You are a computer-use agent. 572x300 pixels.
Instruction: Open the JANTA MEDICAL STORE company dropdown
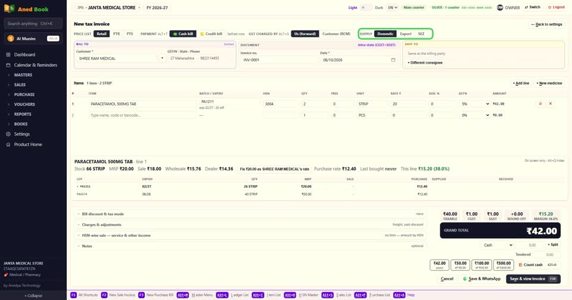click(108, 8)
